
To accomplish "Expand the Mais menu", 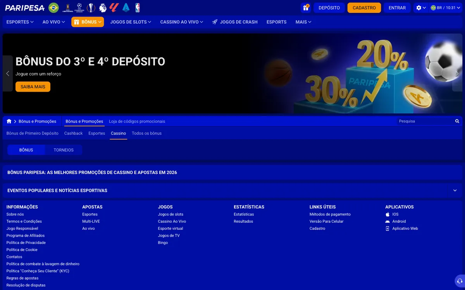I will coord(303,22).
